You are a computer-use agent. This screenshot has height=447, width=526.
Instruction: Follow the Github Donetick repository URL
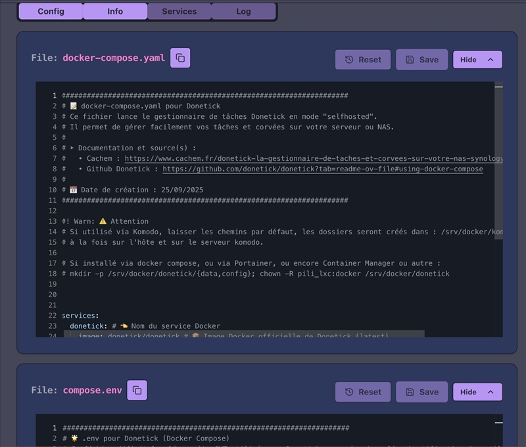(x=322, y=169)
